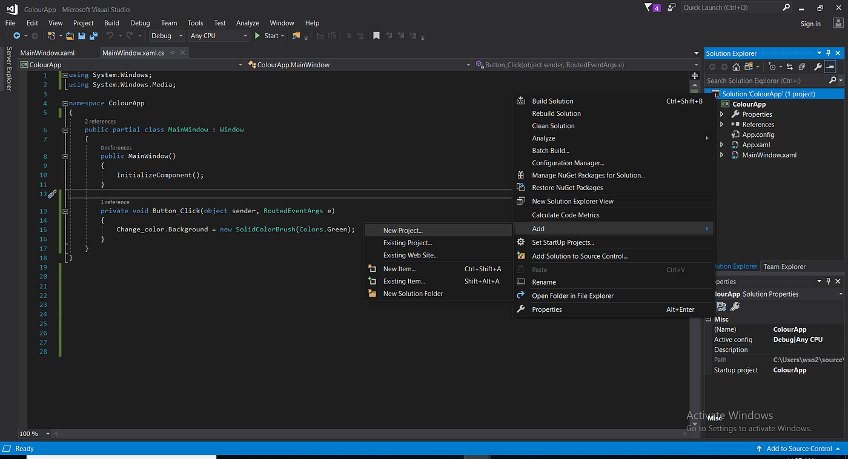Switch to the MainWindow.xaml tab

coord(47,53)
